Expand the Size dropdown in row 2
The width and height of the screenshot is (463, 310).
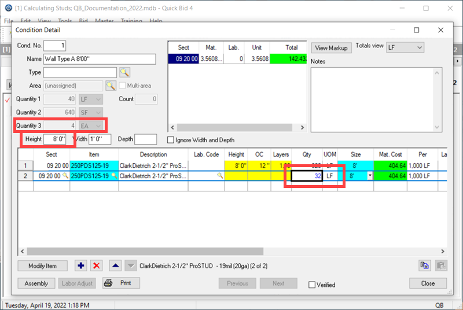point(370,176)
